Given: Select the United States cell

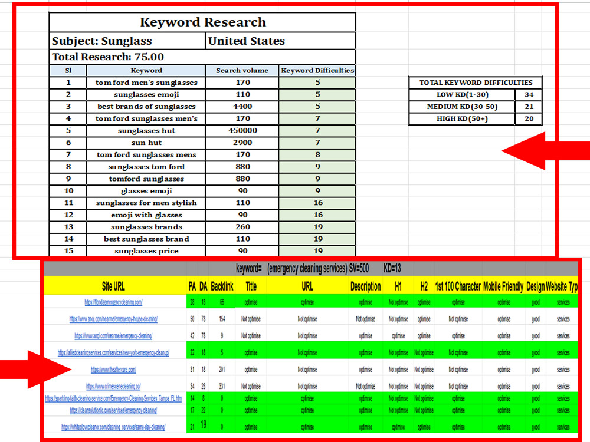Looking at the screenshot, I should point(281,41).
